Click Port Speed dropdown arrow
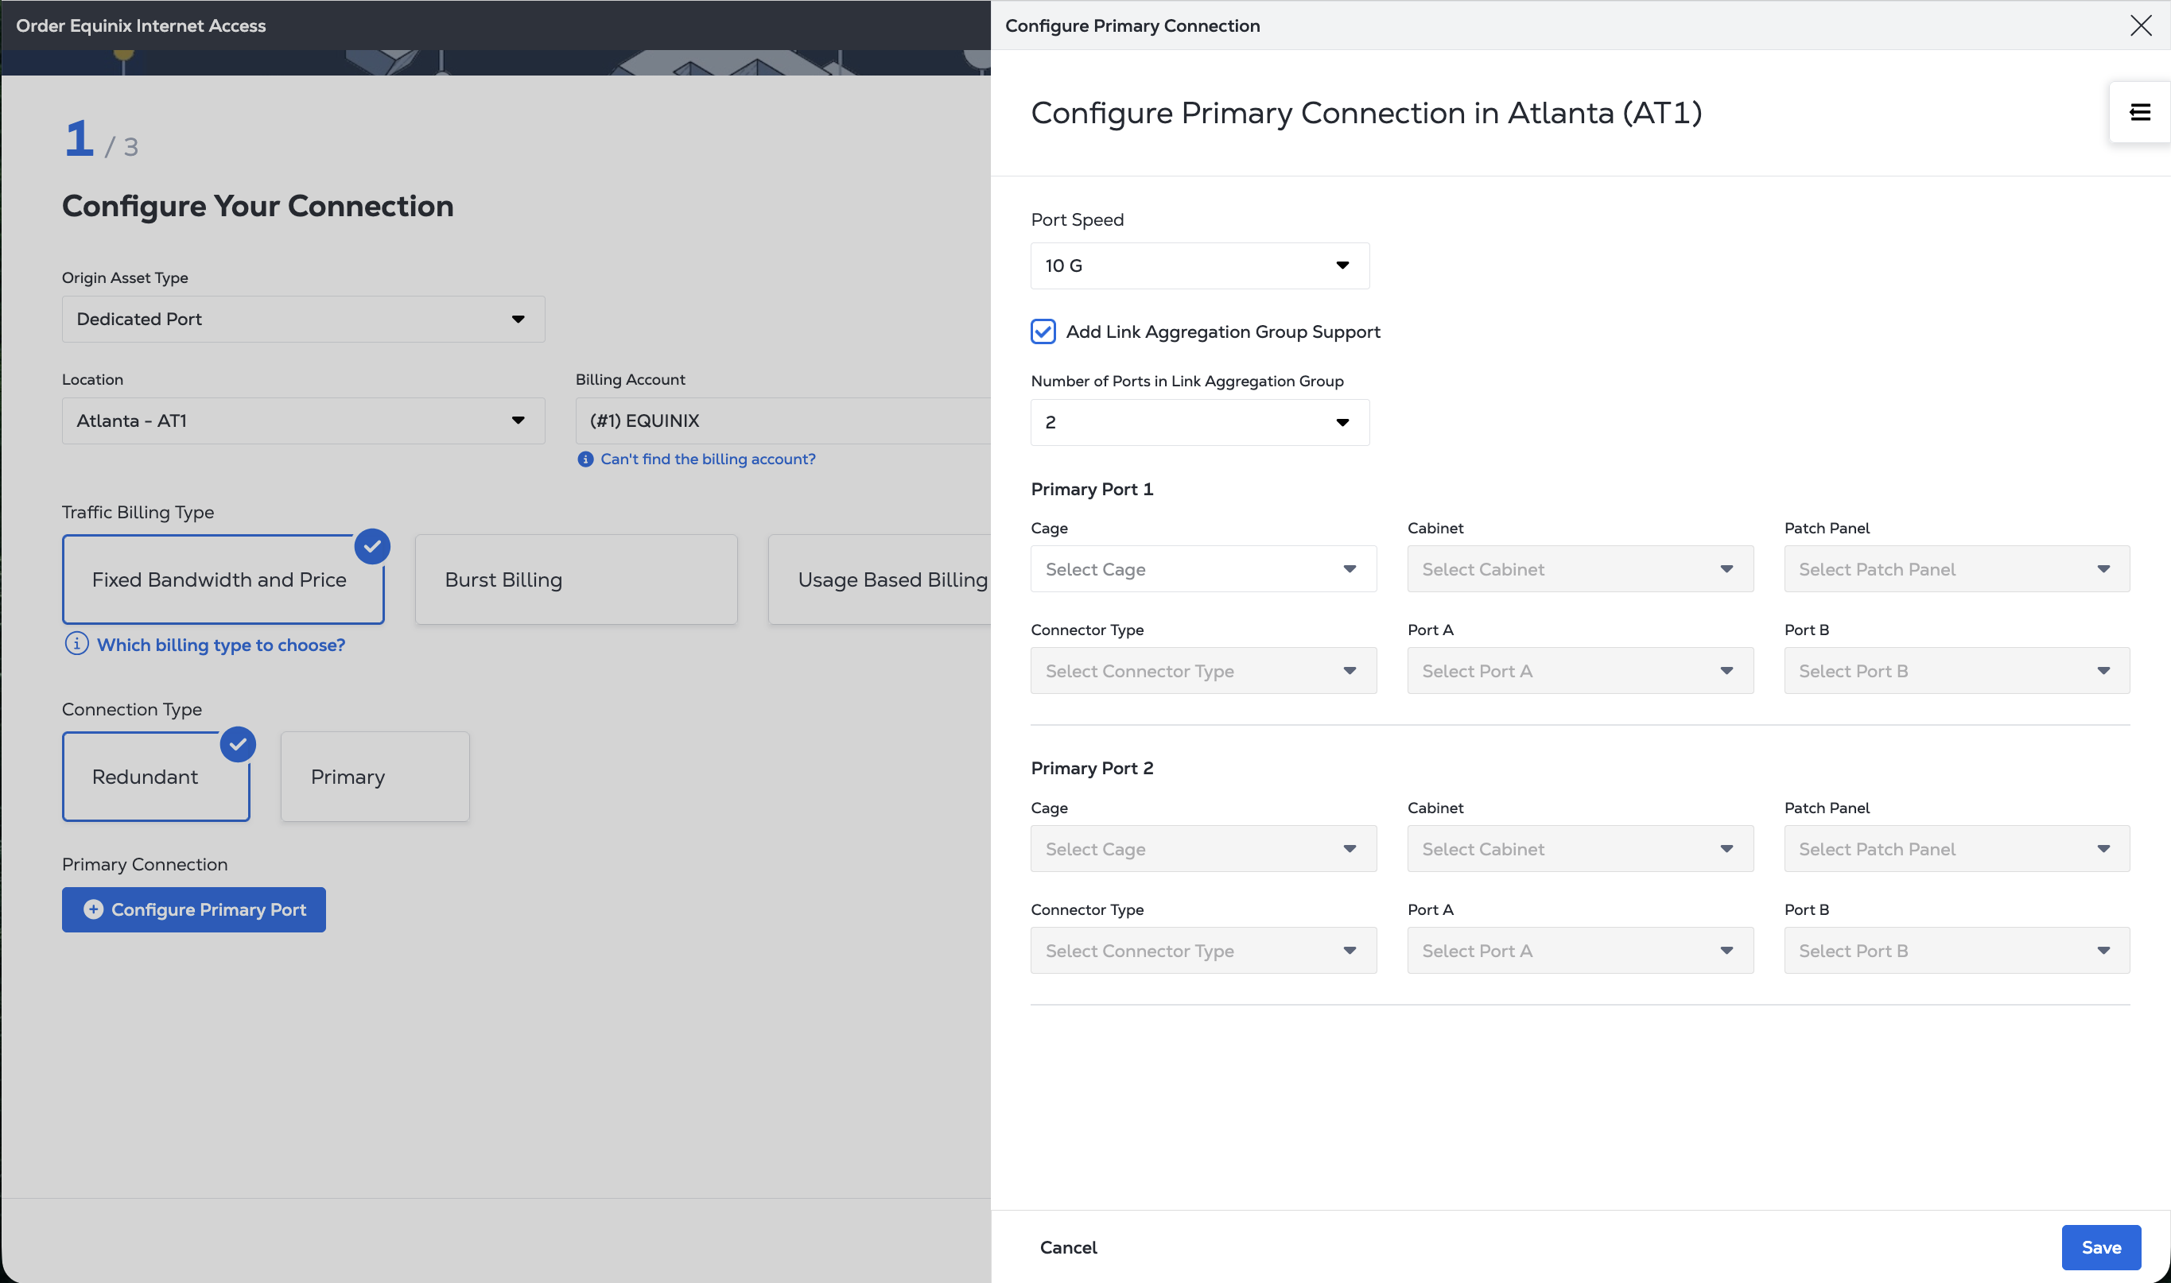 (1342, 266)
